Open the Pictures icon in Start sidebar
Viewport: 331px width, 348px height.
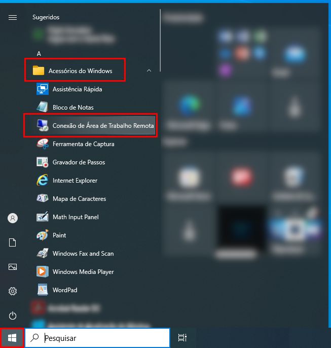(13, 267)
